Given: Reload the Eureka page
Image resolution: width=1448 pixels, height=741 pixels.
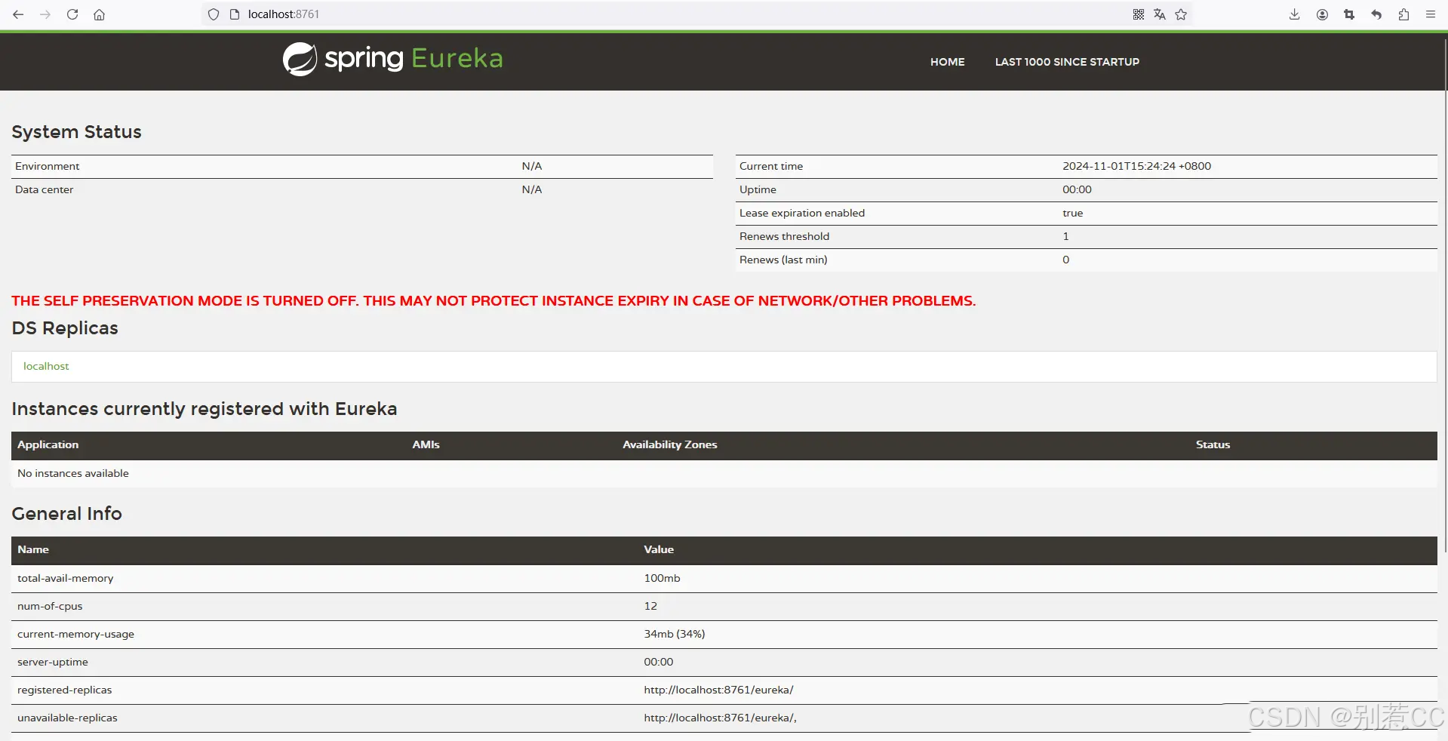Looking at the screenshot, I should coord(72,14).
